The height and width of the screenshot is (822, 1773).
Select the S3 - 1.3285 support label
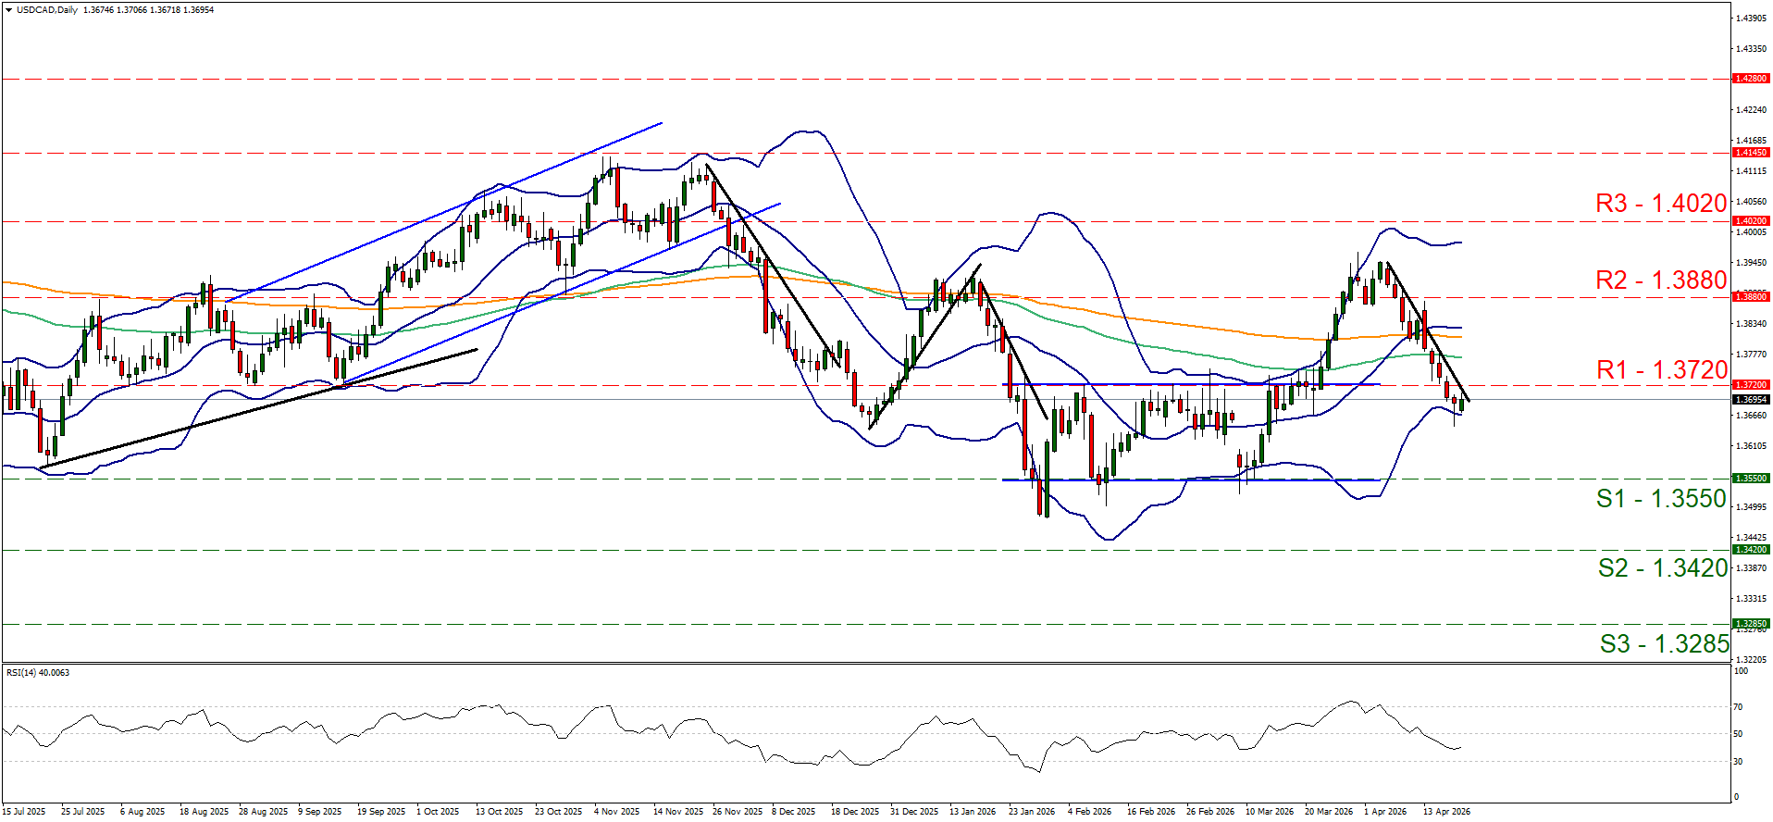(x=1663, y=644)
